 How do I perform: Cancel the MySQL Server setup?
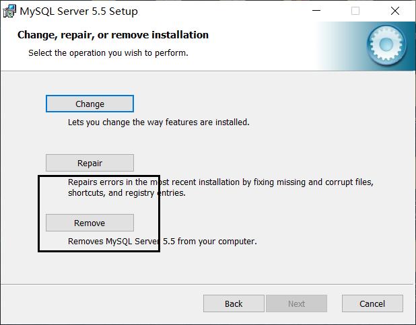click(372, 303)
